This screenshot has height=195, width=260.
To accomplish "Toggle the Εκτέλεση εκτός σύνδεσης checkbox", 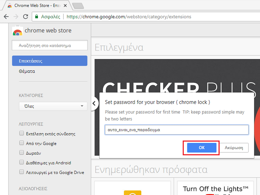I will [x=21, y=133].
